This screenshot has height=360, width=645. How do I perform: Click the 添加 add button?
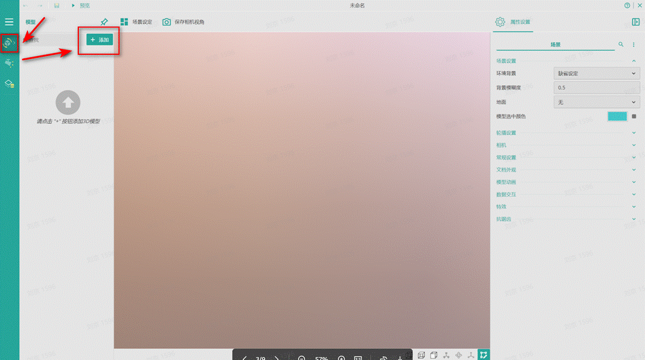[99, 40]
